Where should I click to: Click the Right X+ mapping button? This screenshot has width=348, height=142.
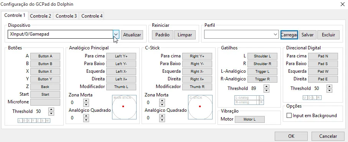click(x=197, y=79)
